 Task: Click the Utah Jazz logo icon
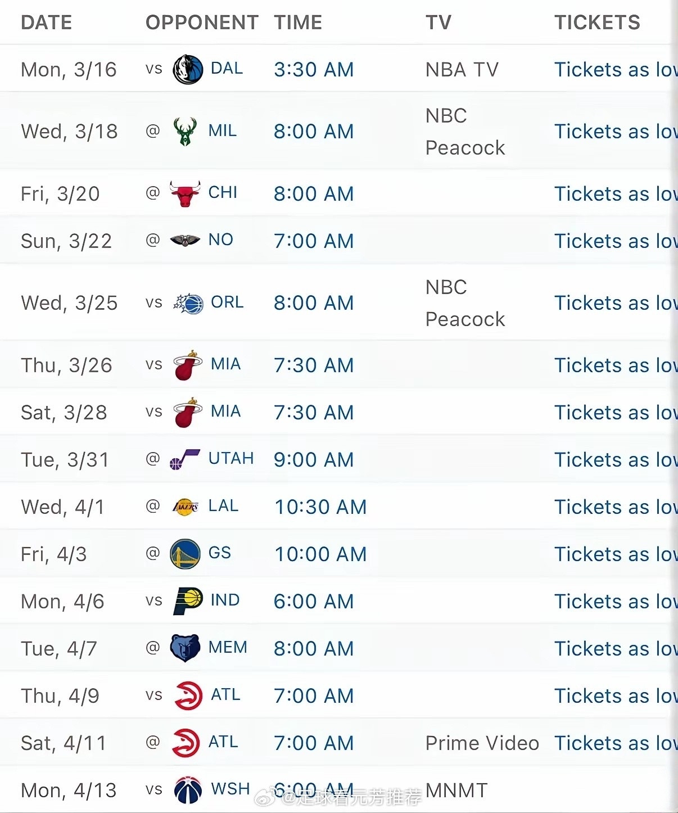pos(185,460)
